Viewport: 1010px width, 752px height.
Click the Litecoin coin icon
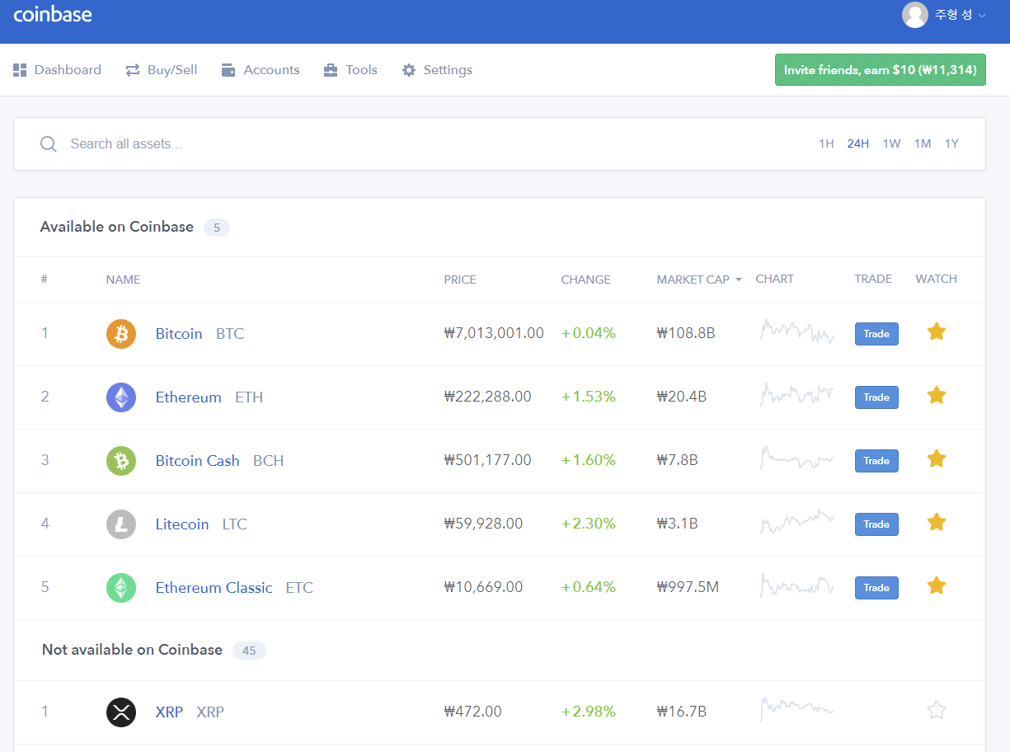121,524
